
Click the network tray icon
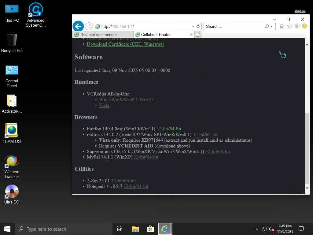264,229
